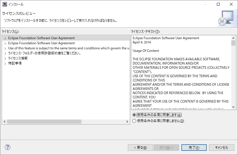Click 'Usage Of Content' heading in license text
This screenshot has width=238, height=155.
[146, 51]
